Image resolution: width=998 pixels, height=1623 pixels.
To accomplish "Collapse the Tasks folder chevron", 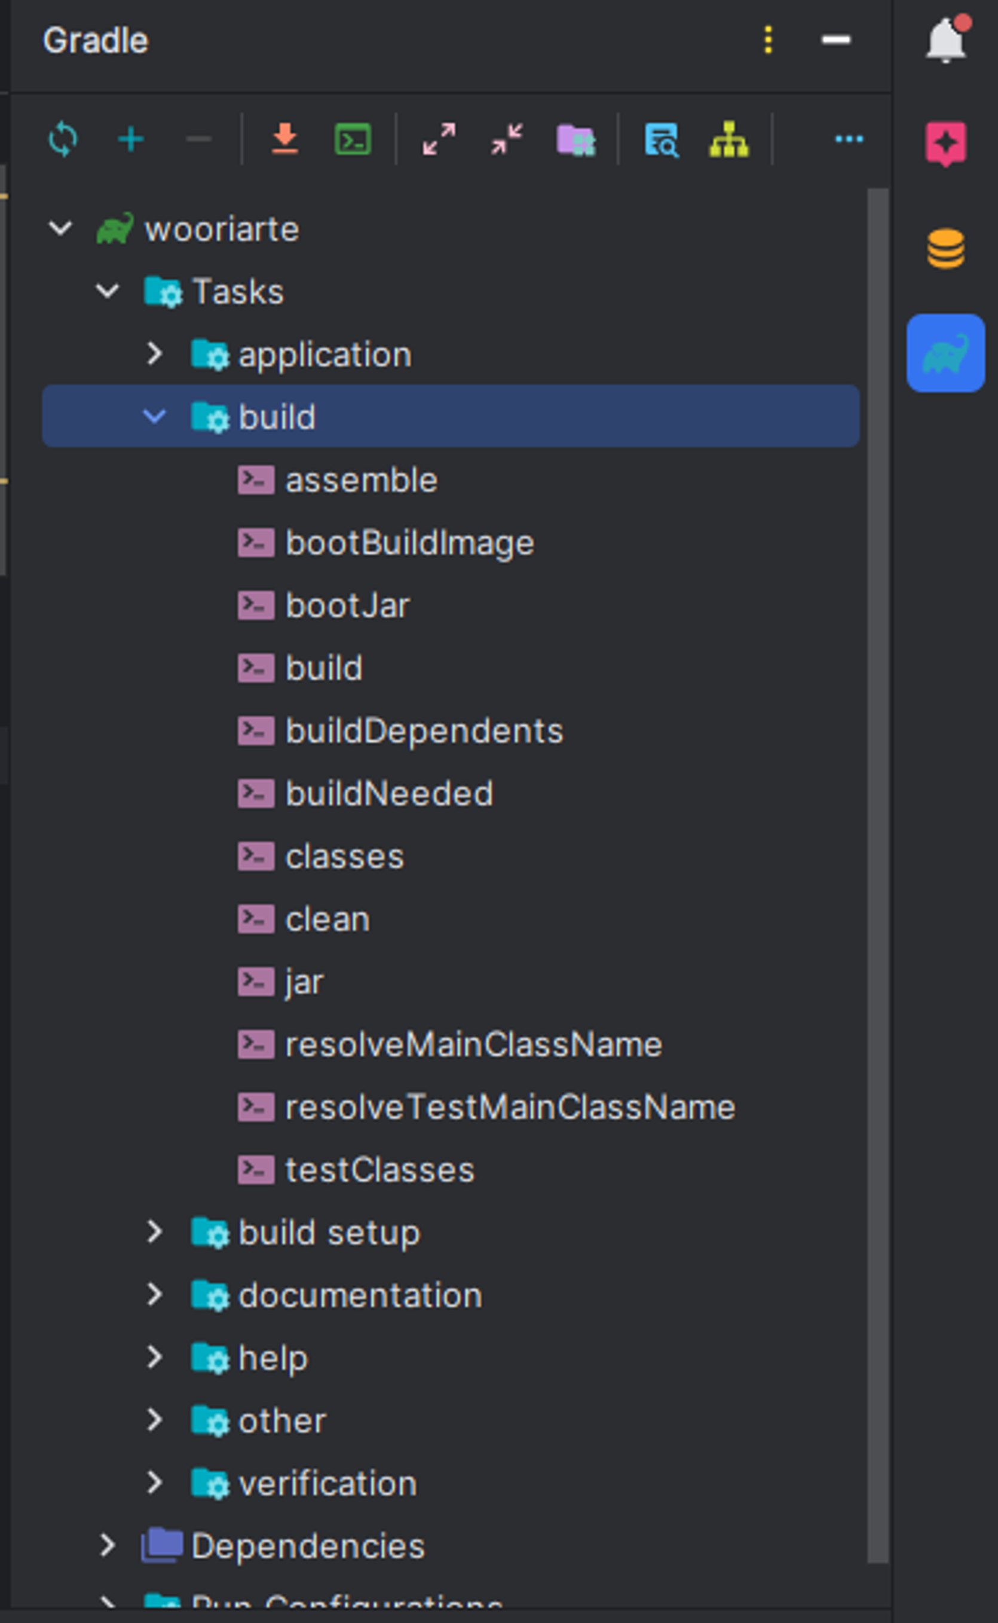I will click(x=108, y=291).
